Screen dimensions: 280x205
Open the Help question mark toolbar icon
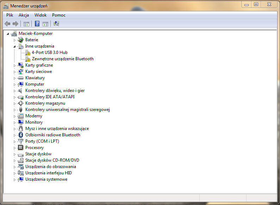pos(37,24)
